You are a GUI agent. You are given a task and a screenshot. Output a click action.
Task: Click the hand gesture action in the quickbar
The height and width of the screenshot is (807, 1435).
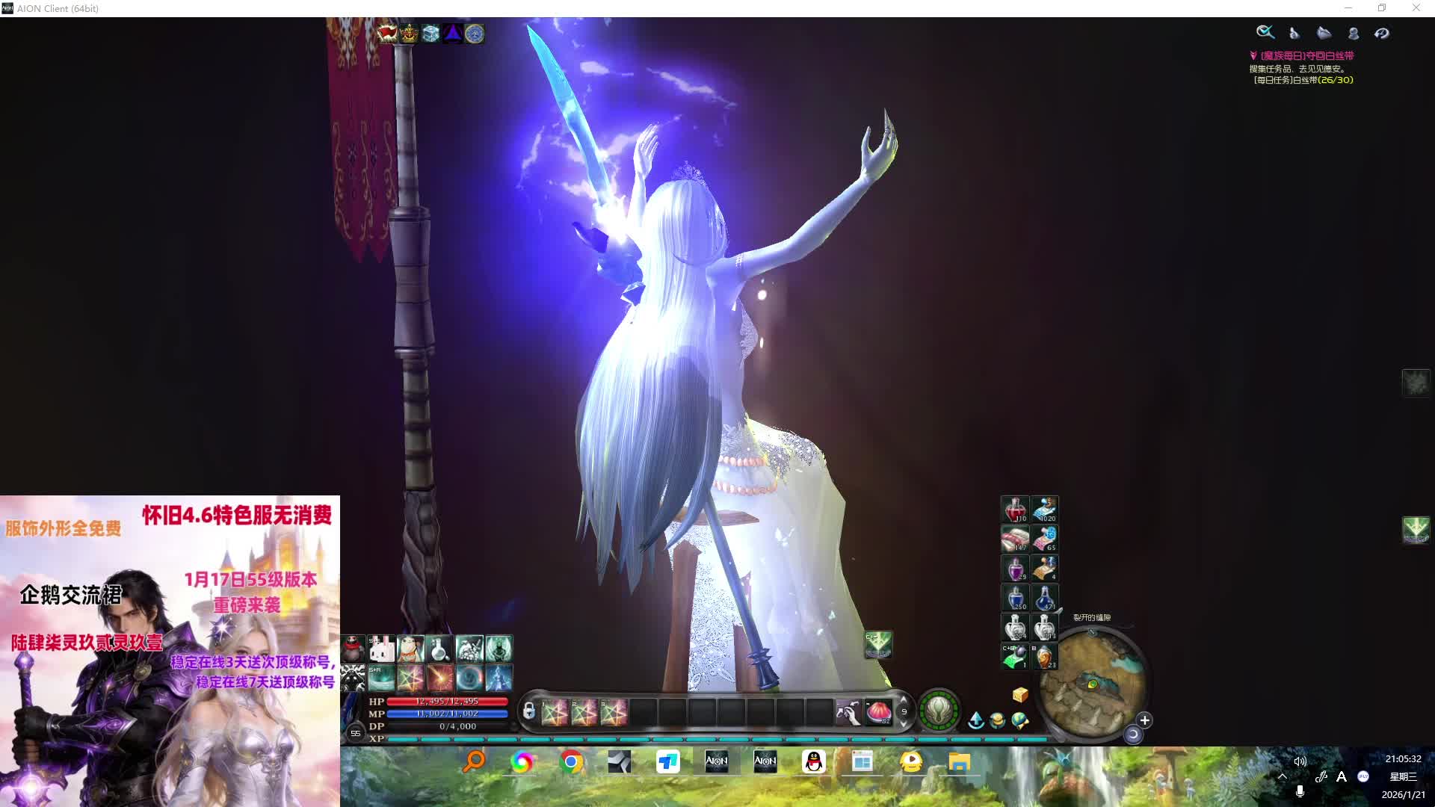pyautogui.click(x=848, y=712)
